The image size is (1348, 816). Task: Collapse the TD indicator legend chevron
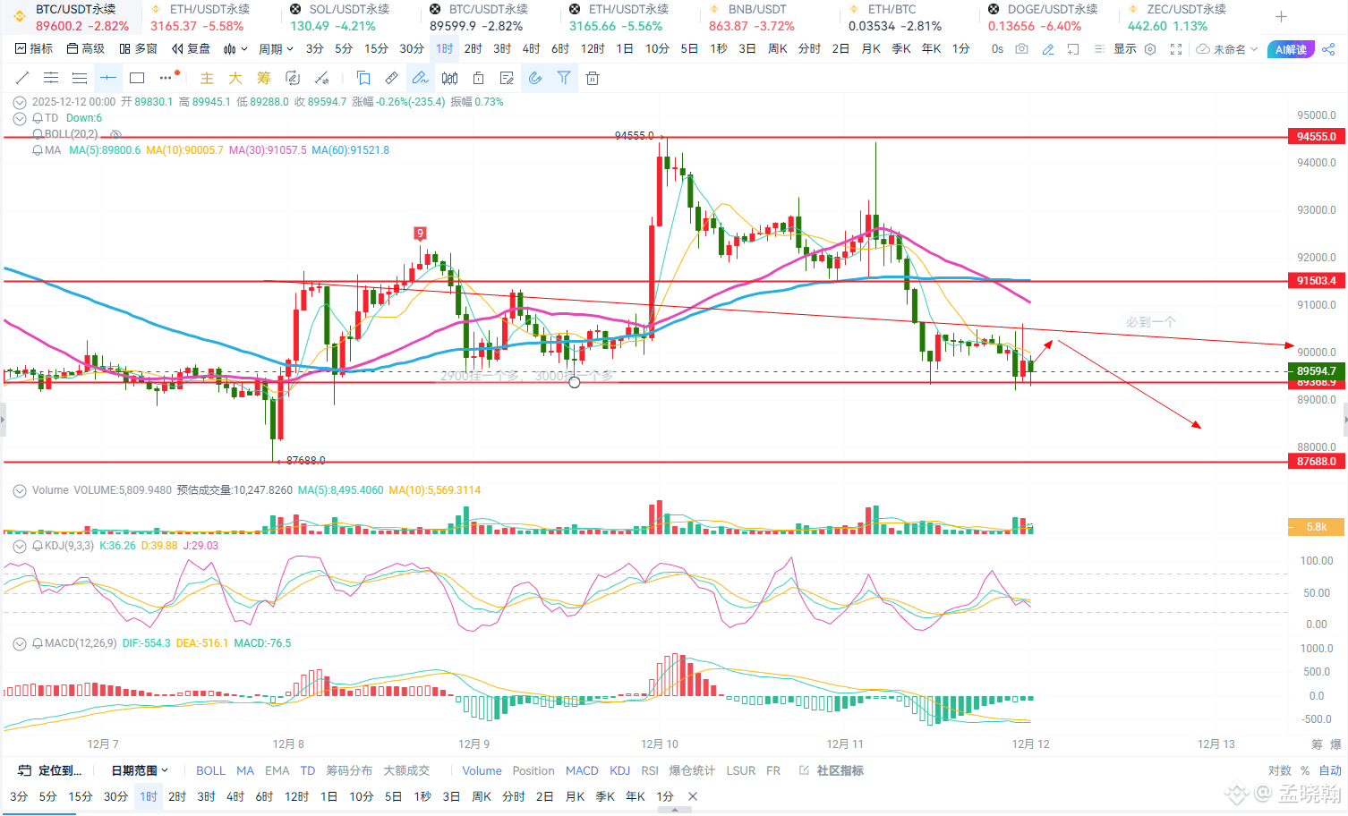pyautogui.click(x=20, y=118)
